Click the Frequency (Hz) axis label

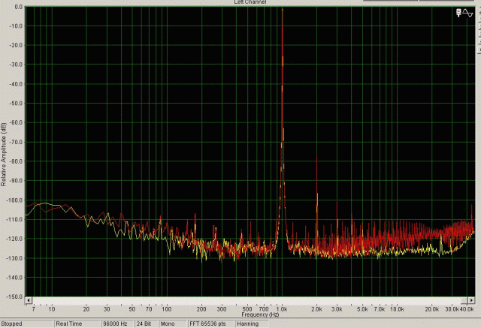pos(260,314)
